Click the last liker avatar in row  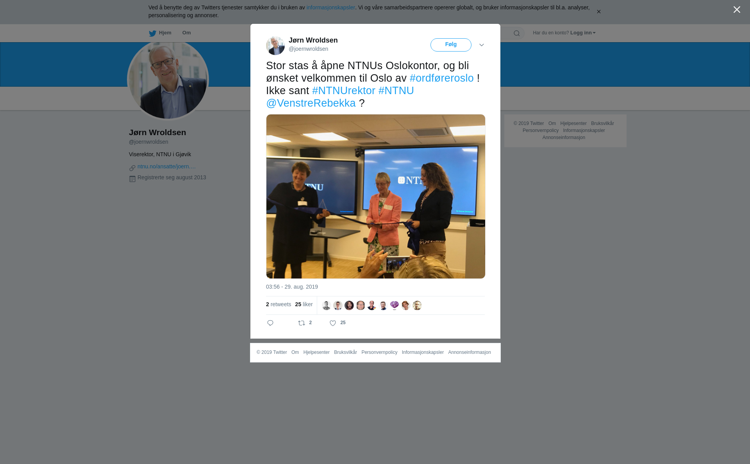417,305
